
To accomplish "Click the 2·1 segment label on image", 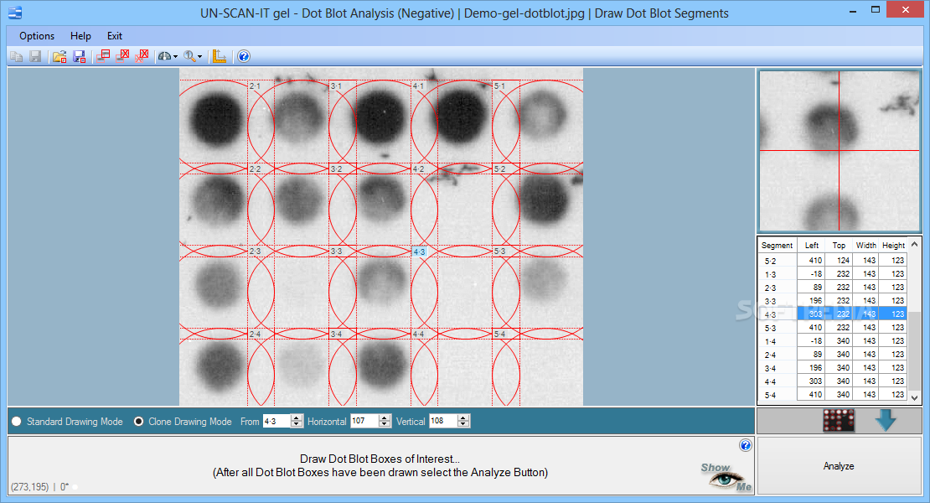I will coord(255,86).
